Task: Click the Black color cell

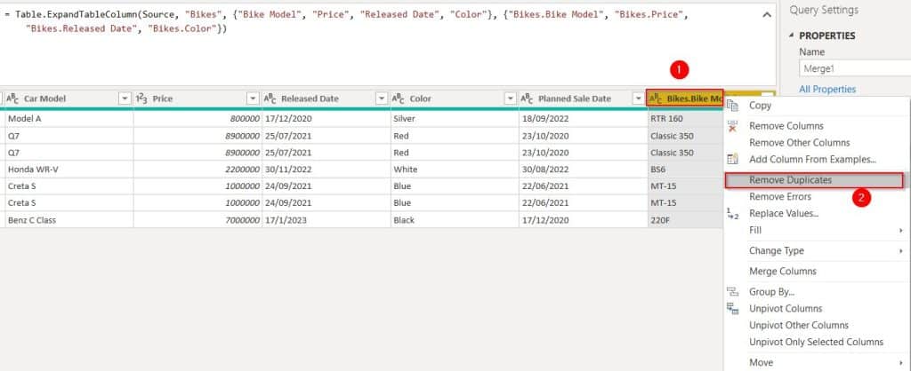Action: tap(455, 220)
